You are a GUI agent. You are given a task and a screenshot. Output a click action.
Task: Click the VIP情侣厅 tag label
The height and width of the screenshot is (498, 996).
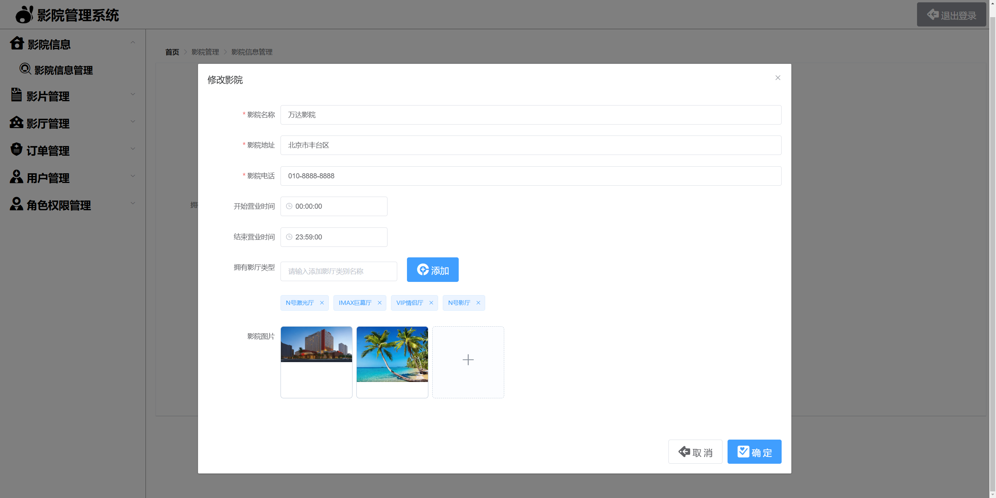[410, 303]
